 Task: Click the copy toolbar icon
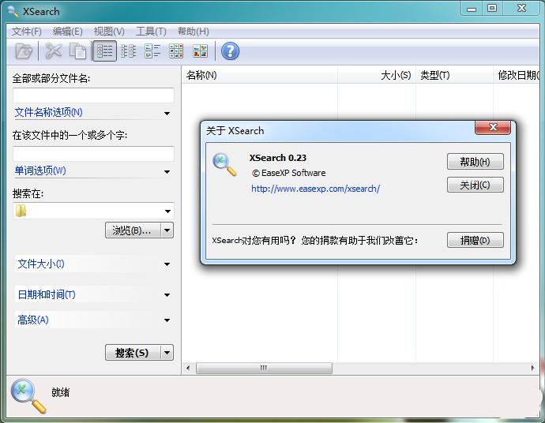78,51
